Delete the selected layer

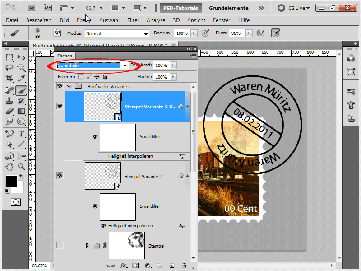tap(184, 266)
